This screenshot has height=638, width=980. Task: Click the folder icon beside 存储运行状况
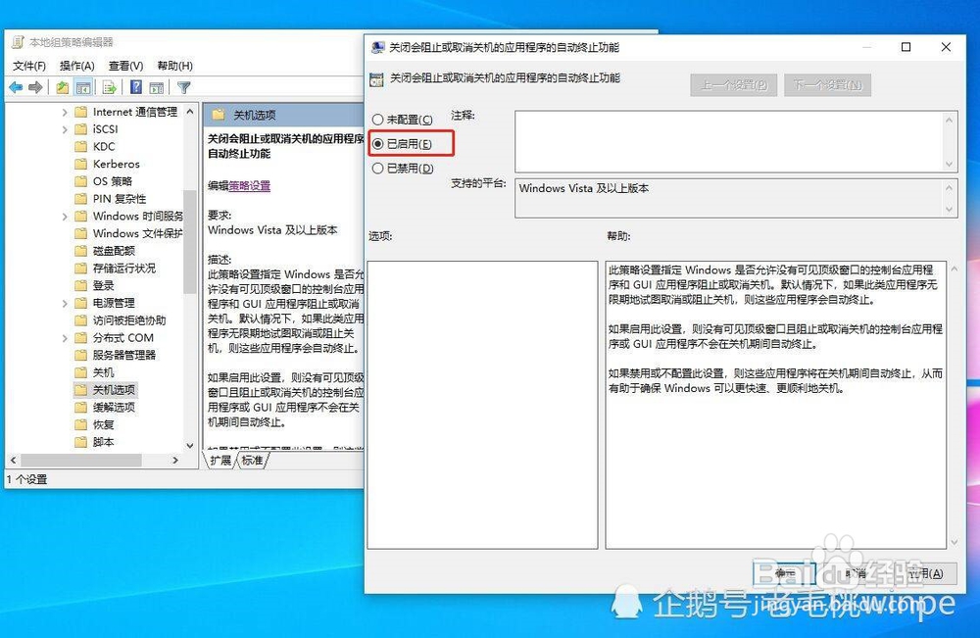click(x=80, y=269)
